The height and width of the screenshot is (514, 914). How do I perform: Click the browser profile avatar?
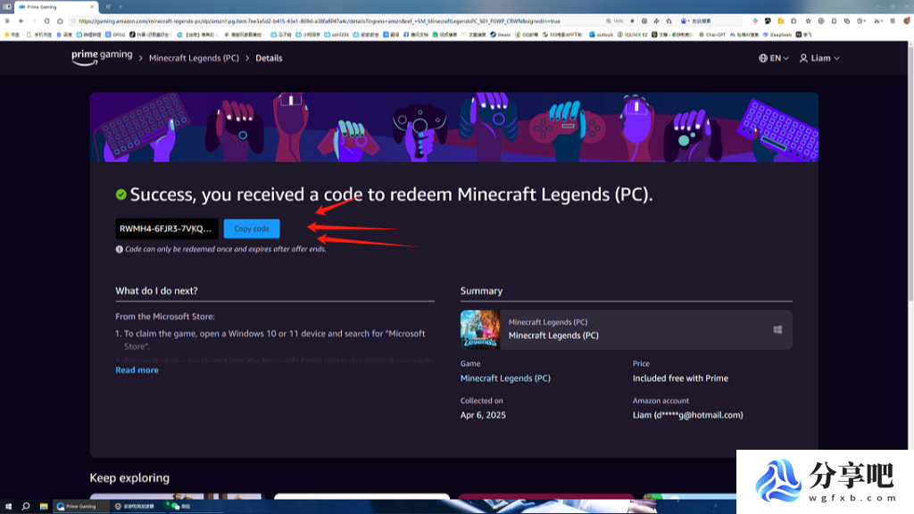point(907,21)
